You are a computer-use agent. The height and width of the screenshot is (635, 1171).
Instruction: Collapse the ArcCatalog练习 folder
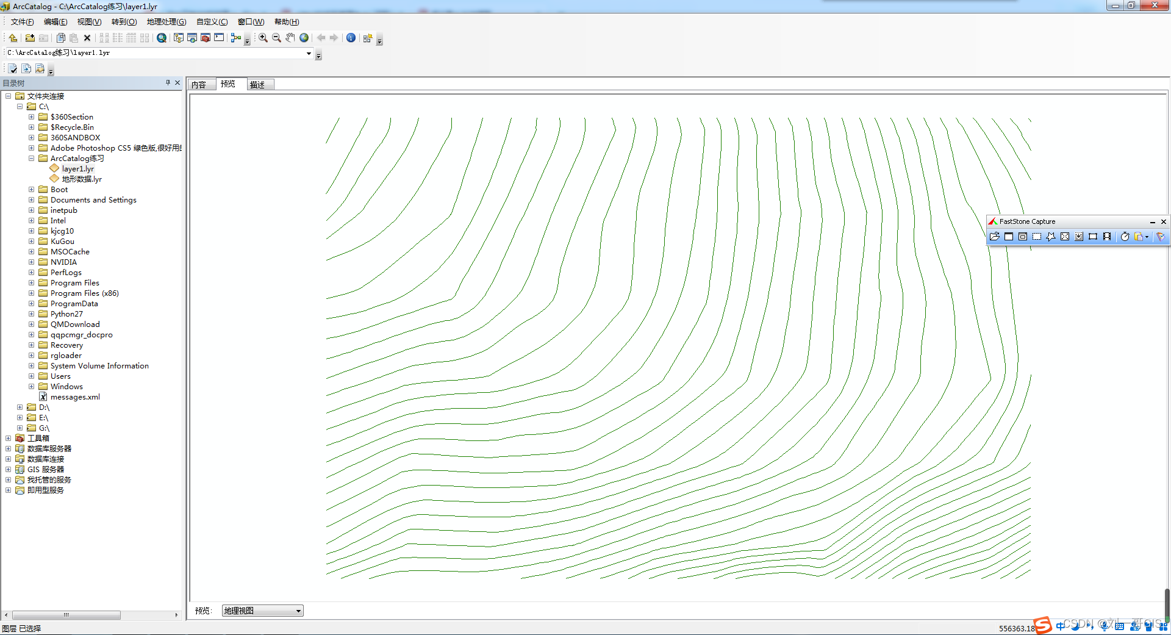(31, 159)
